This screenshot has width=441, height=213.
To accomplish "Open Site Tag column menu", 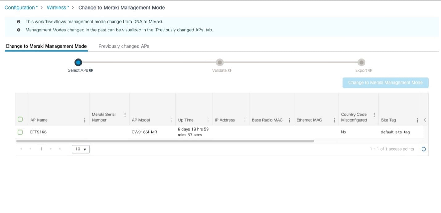I will pyautogui.click(x=417, y=120).
